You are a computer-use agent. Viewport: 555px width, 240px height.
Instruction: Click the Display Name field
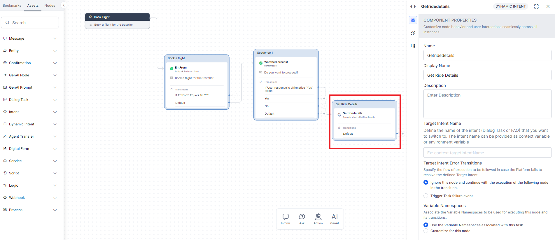(x=487, y=75)
